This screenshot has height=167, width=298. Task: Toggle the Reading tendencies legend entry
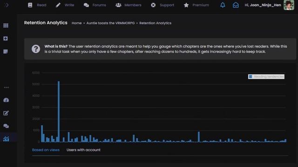266,77
